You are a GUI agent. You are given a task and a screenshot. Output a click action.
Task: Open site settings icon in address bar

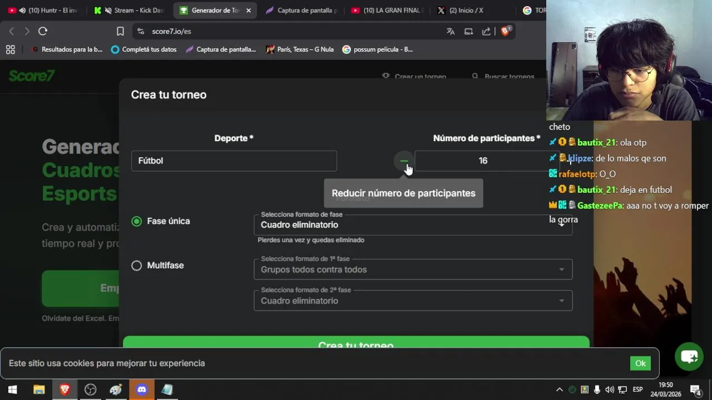(141, 32)
